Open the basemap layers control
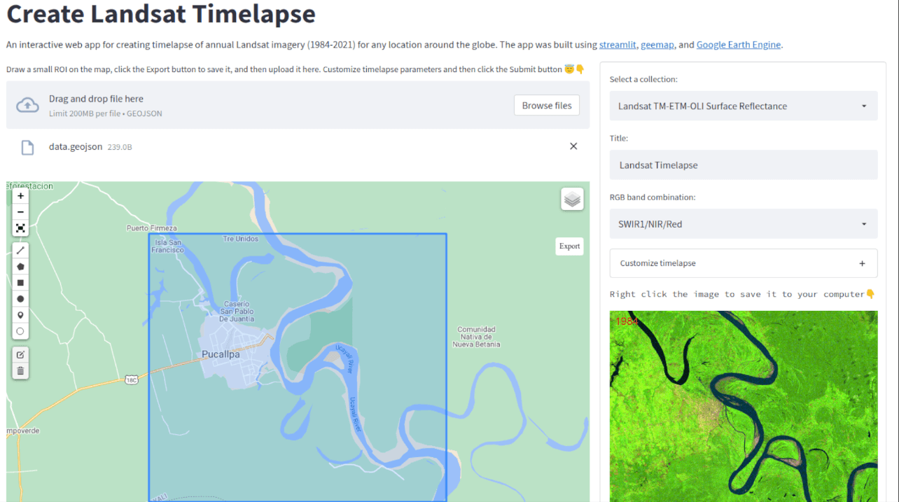The width and height of the screenshot is (899, 502). [571, 199]
